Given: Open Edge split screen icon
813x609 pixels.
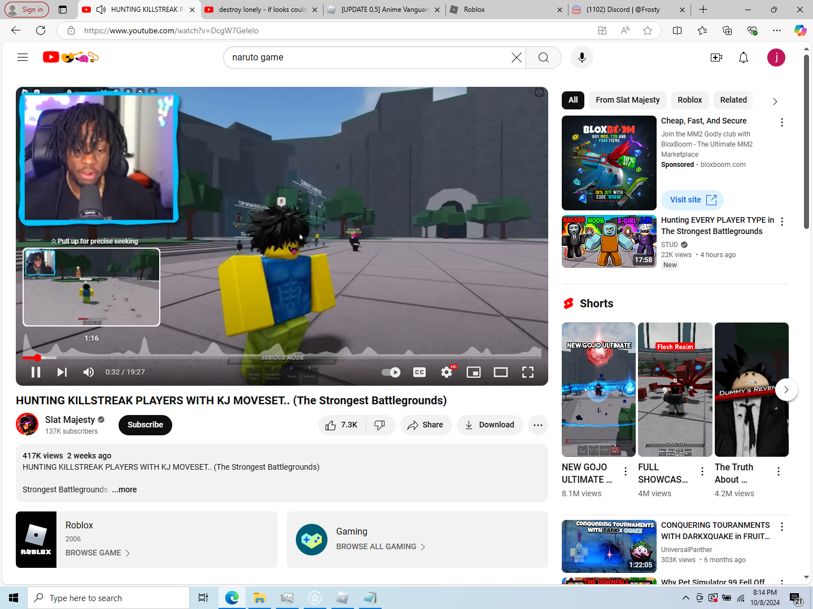Looking at the screenshot, I should [x=677, y=30].
